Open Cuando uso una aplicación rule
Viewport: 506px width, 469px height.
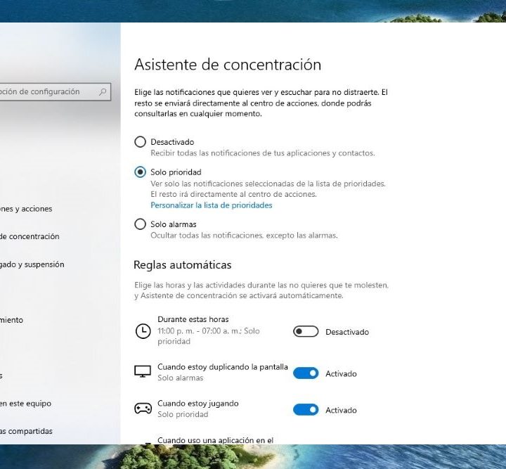[215, 440]
